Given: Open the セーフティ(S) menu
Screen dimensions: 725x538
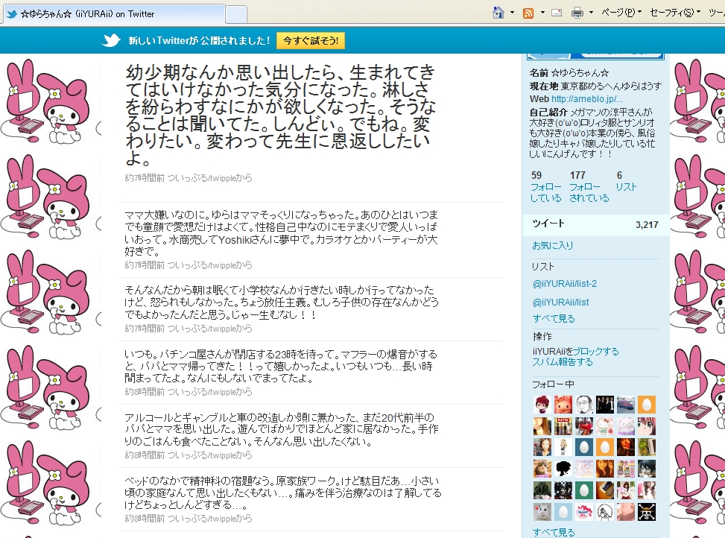Looking at the screenshot, I should click(675, 13).
